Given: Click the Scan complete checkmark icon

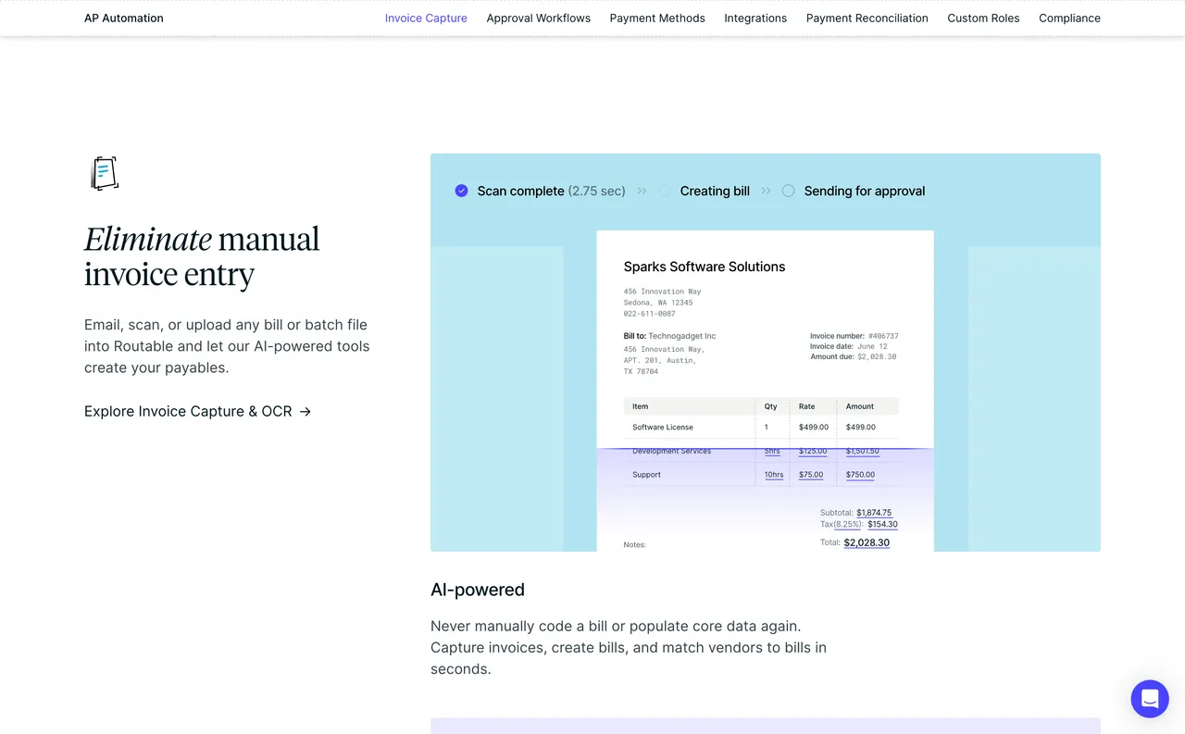Looking at the screenshot, I should pyautogui.click(x=461, y=191).
